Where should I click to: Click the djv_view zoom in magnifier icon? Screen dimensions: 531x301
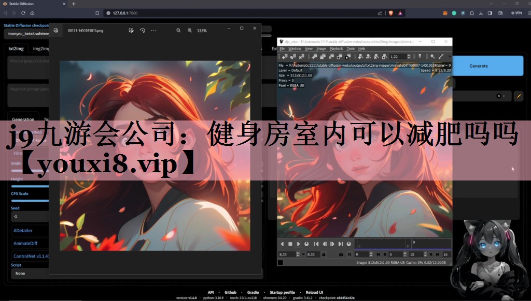(361, 56)
